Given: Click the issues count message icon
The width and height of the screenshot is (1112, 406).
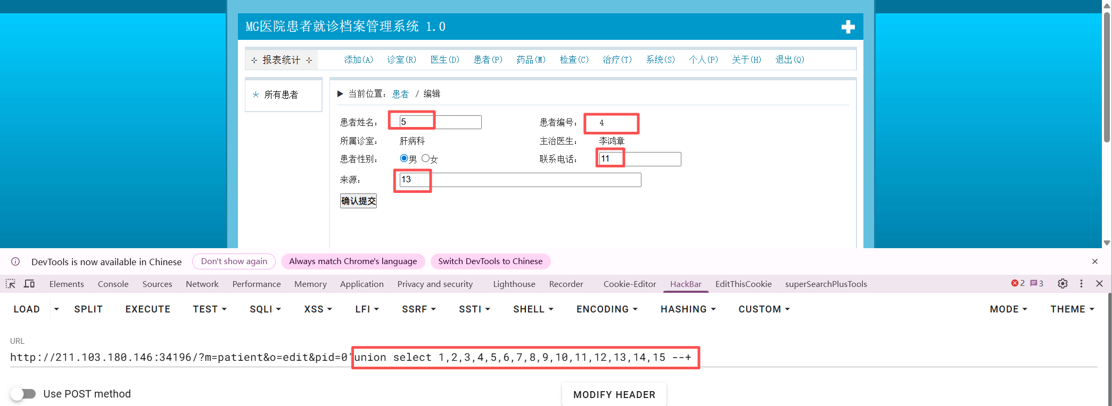Looking at the screenshot, I should pyautogui.click(x=1036, y=284).
